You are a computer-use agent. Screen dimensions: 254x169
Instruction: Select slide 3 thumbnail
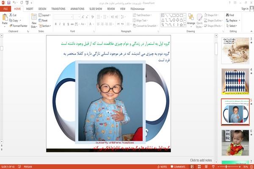[x=235, y=50]
